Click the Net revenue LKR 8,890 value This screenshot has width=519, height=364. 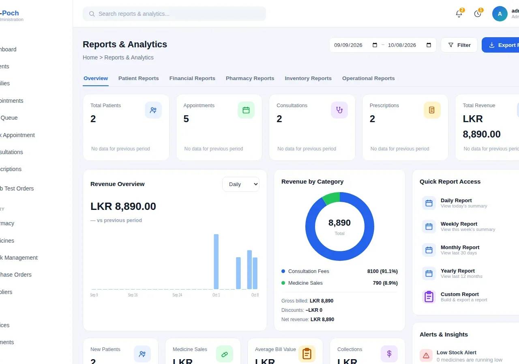coord(322,320)
